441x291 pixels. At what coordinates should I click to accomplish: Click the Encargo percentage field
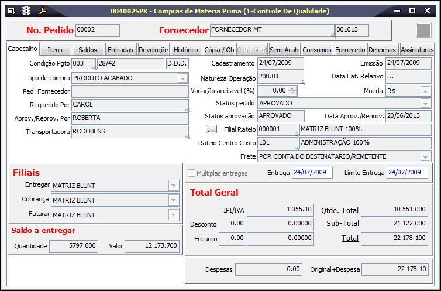[x=232, y=239]
